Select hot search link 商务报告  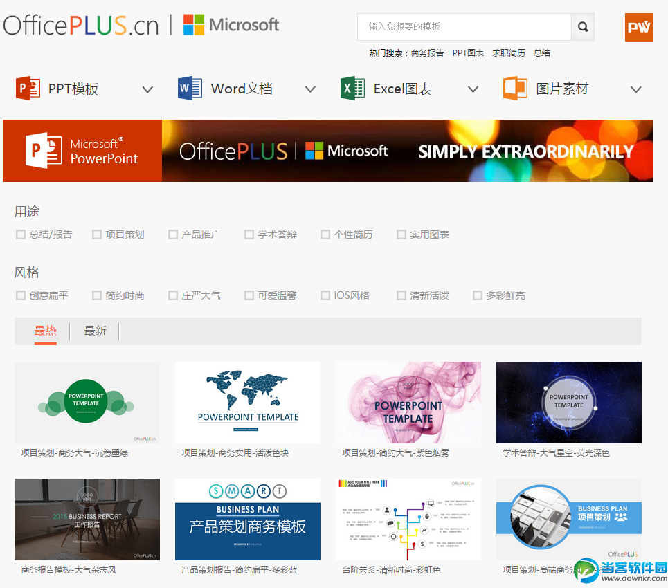click(x=427, y=53)
